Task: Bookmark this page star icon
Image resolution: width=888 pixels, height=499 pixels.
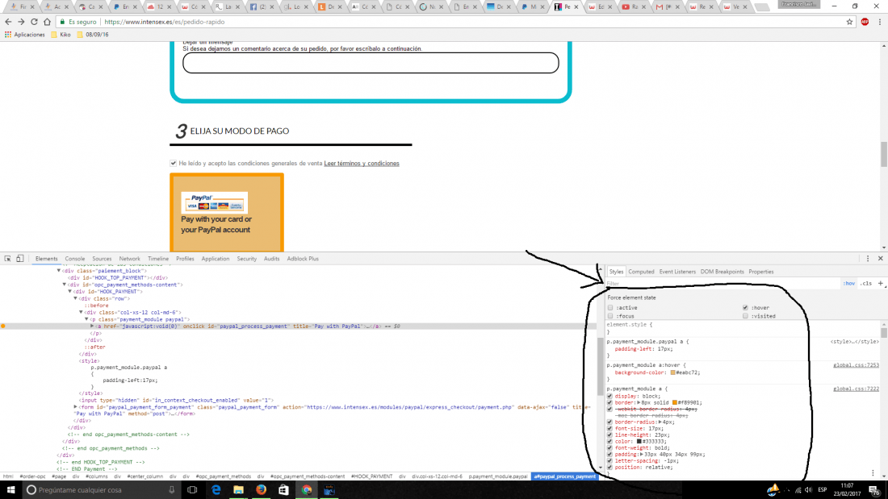Action: point(849,22)
